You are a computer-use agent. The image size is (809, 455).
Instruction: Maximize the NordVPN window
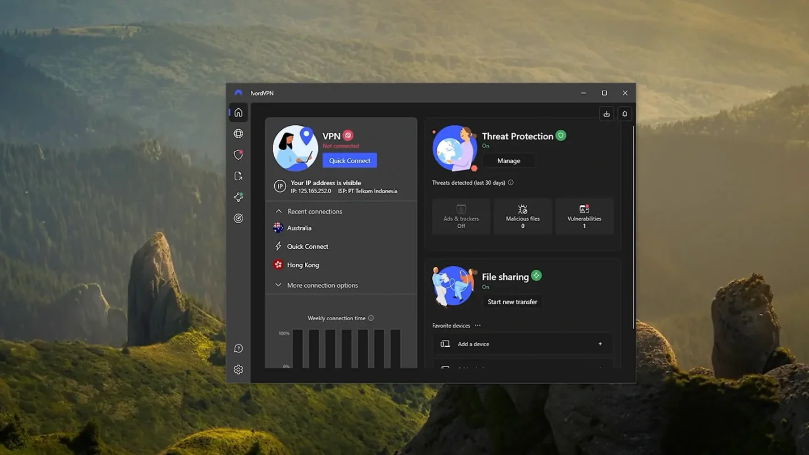tap(604, 93)
